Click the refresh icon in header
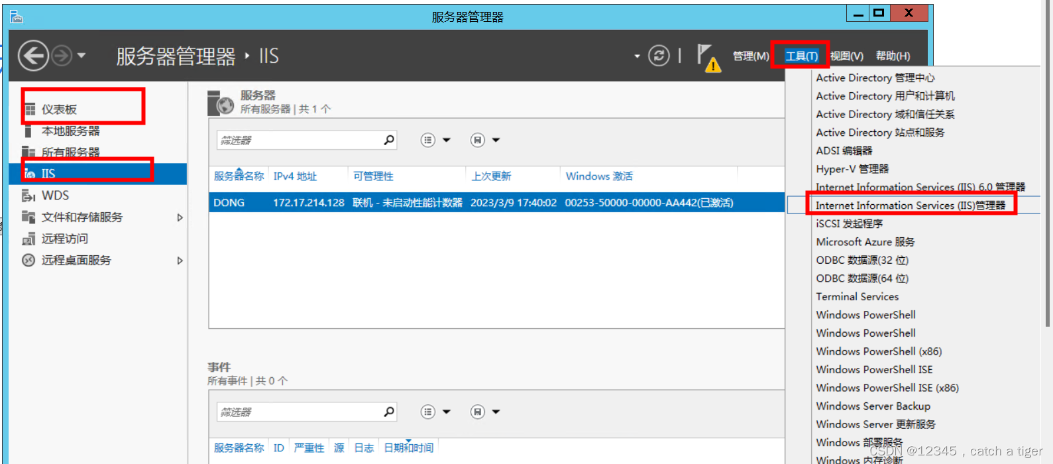 point(659,56)
